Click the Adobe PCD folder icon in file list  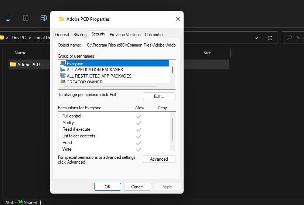pos(13,64)
